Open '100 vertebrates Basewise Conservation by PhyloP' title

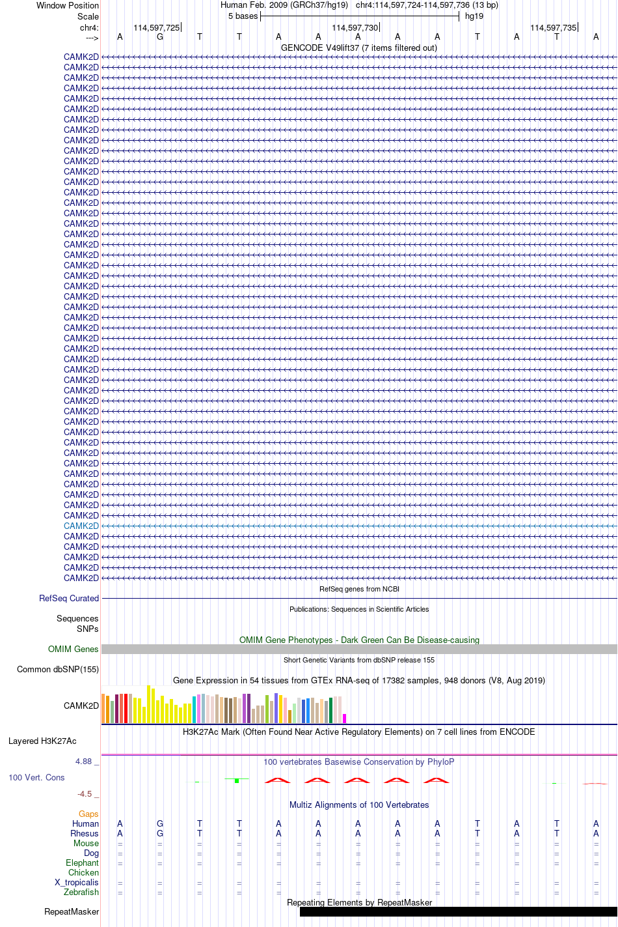(359, 762)
